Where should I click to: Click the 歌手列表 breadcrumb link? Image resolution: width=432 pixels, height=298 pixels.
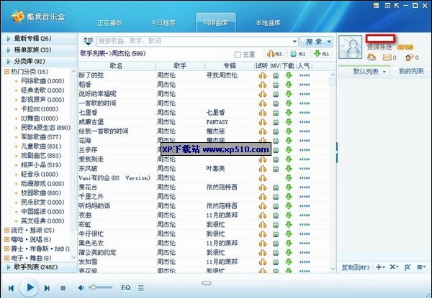93,54
